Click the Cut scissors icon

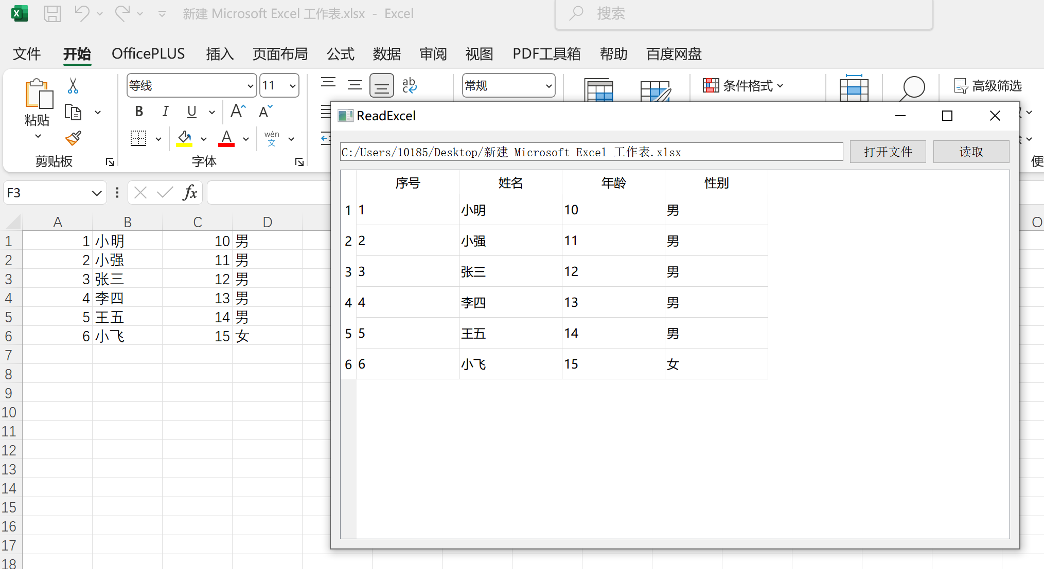pyautogui.click(x=73, y=86)
